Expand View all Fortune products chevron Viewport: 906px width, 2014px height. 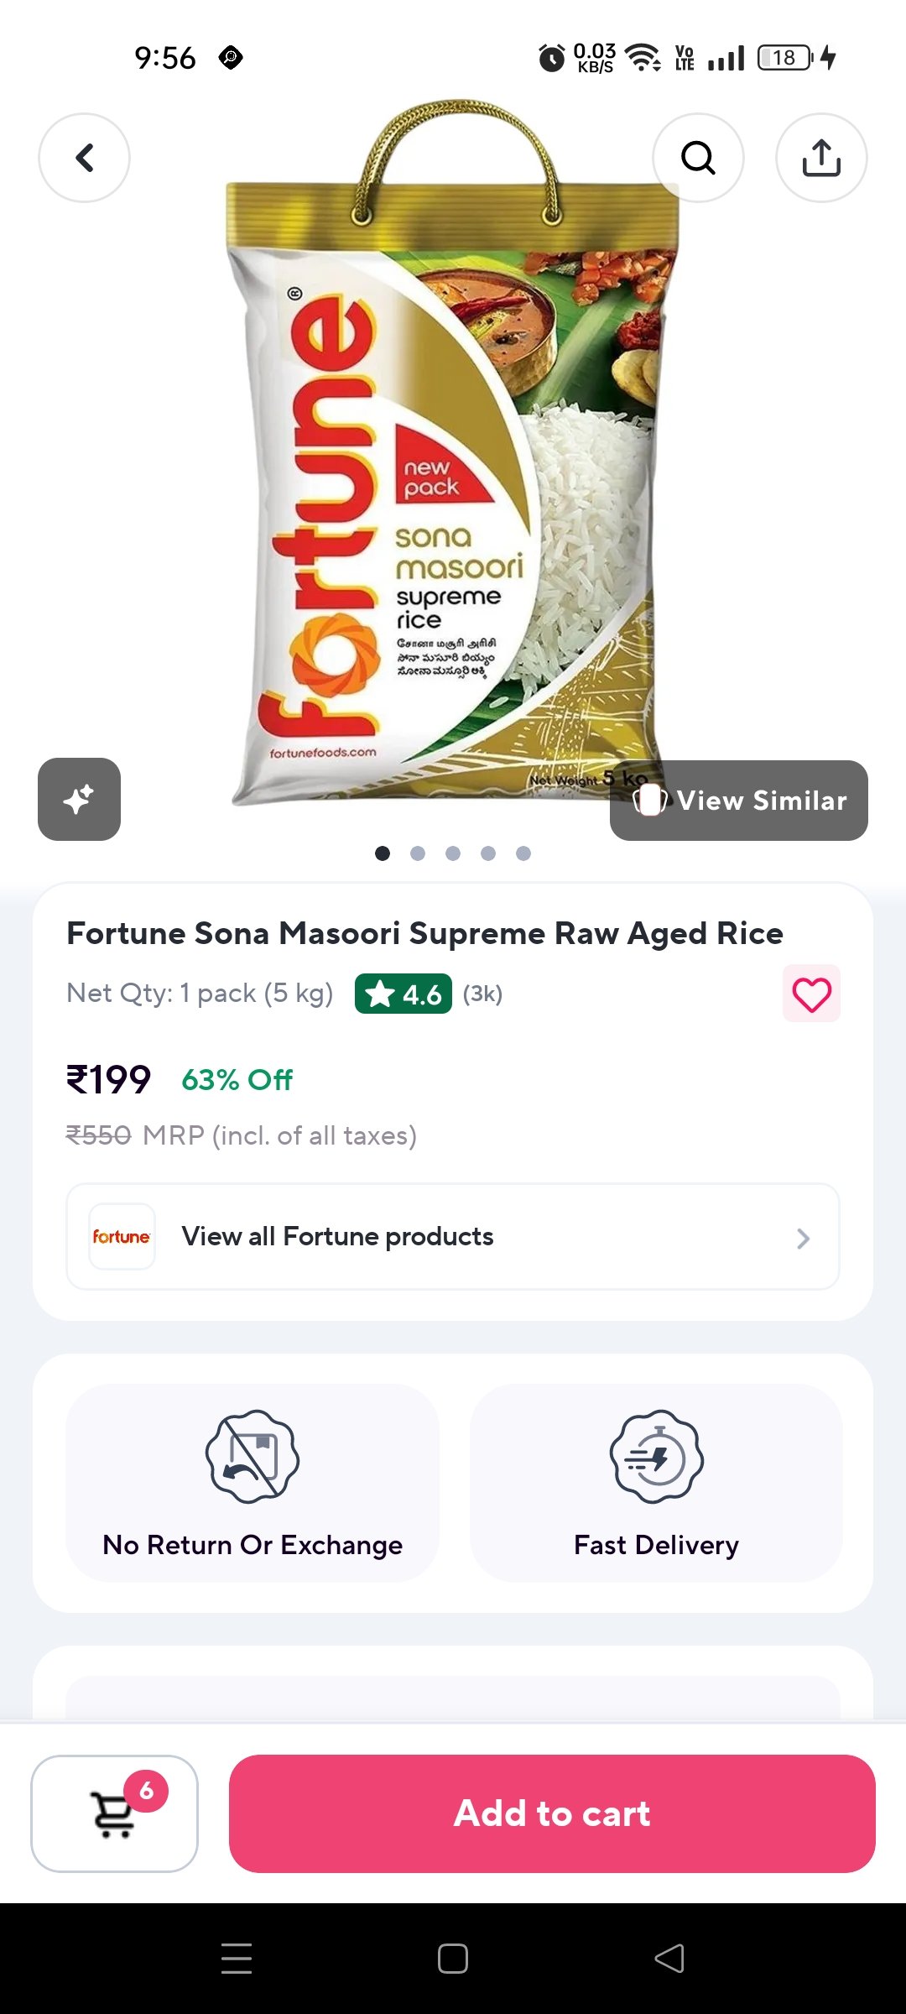[803, 1238]
